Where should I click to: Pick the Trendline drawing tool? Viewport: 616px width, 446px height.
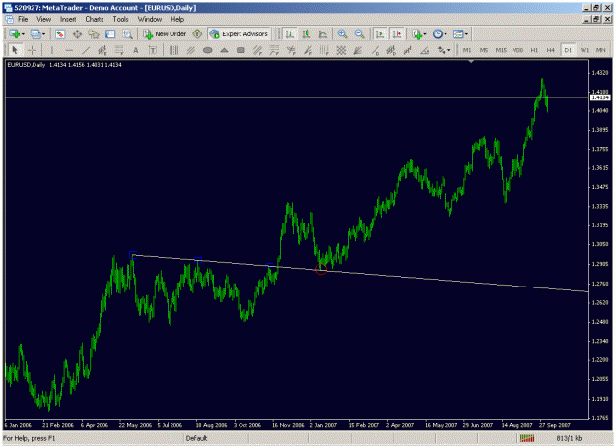(86, 50)
